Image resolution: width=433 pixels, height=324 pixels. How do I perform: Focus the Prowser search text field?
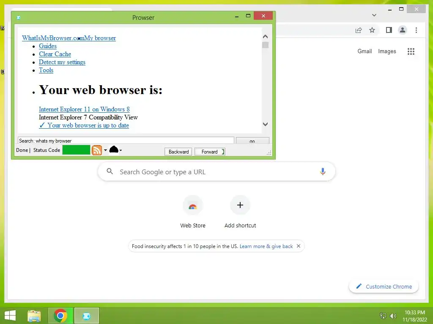coord(126,140)
